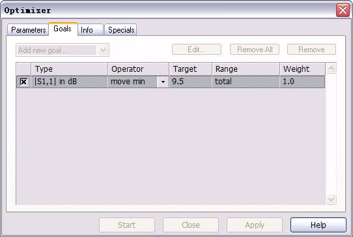Open the Specials tab

120,30
